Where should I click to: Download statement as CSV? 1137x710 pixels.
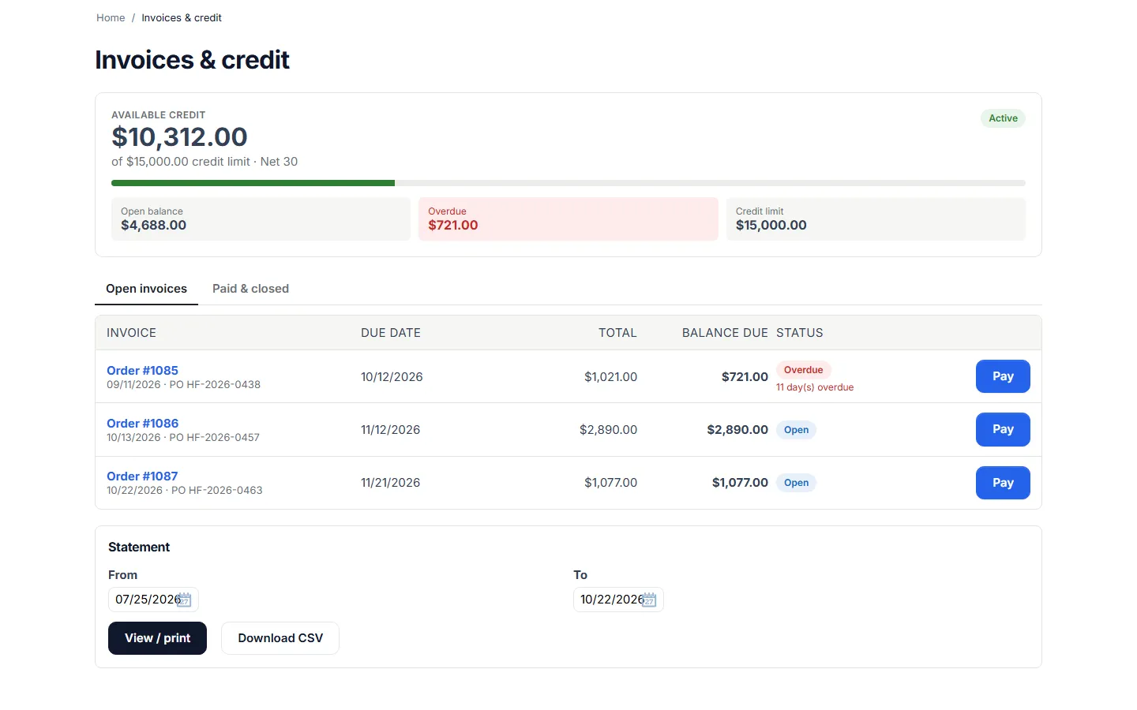pos(280,638)
